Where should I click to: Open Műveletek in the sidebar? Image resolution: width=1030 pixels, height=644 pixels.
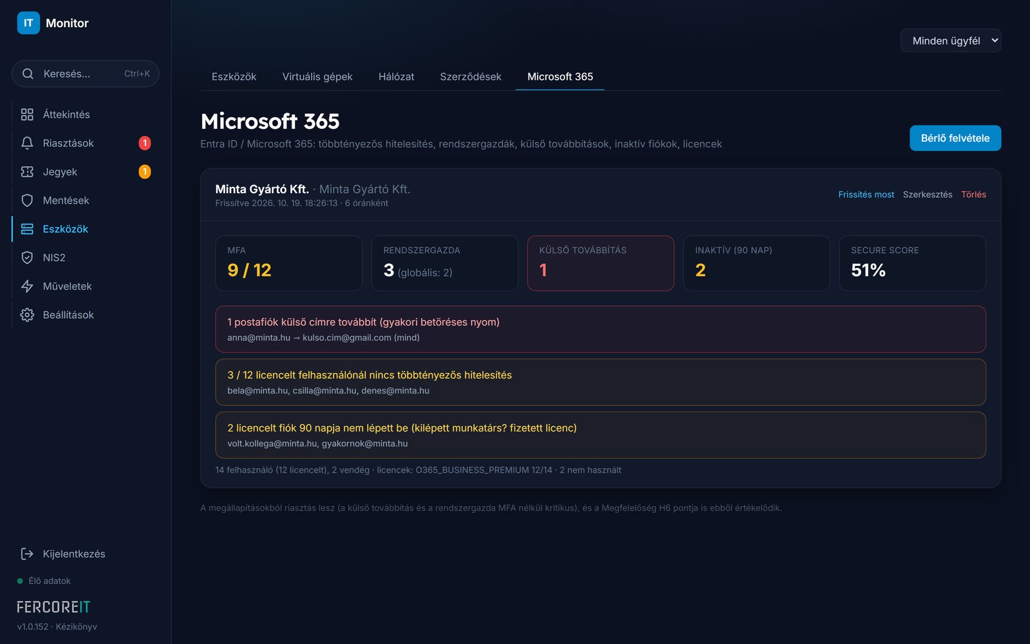(85, 287)
